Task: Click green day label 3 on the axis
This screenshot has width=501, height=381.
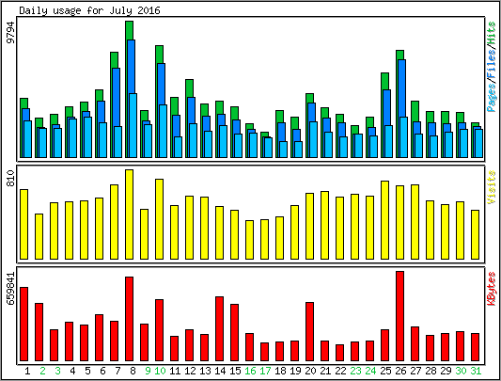Action: click(57, 371)
